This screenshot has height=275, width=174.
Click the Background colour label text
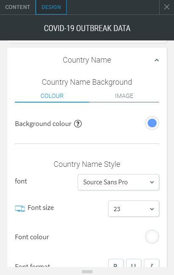point(43,124)
